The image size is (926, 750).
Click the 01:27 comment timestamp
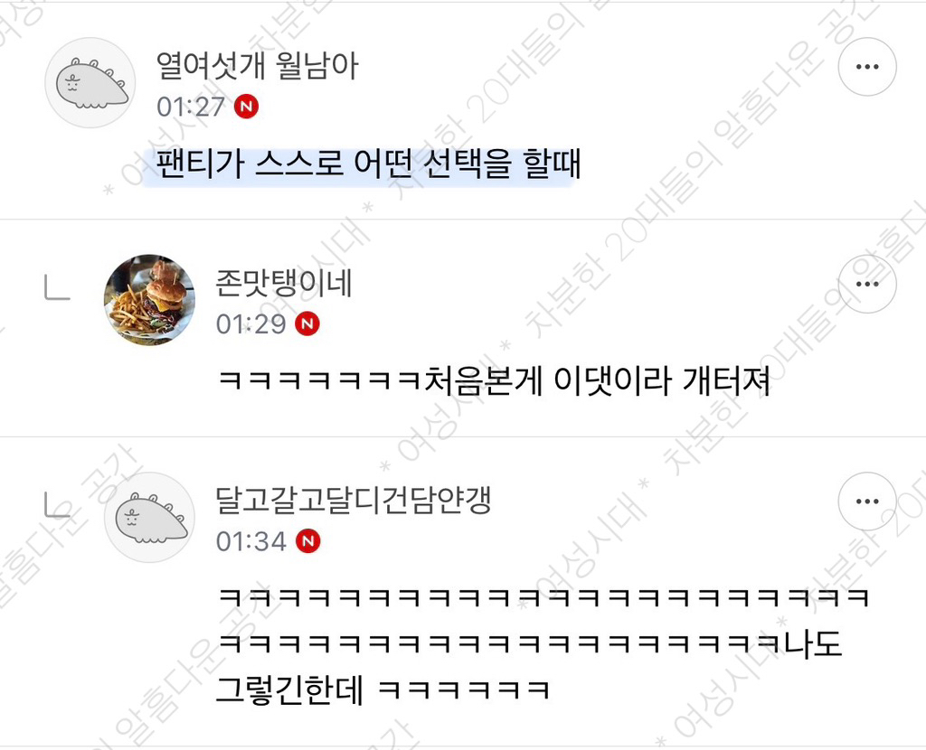[x=191, y=107]
